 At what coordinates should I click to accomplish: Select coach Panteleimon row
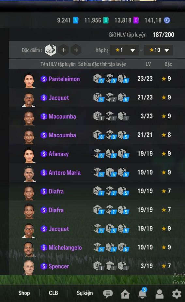97,79
